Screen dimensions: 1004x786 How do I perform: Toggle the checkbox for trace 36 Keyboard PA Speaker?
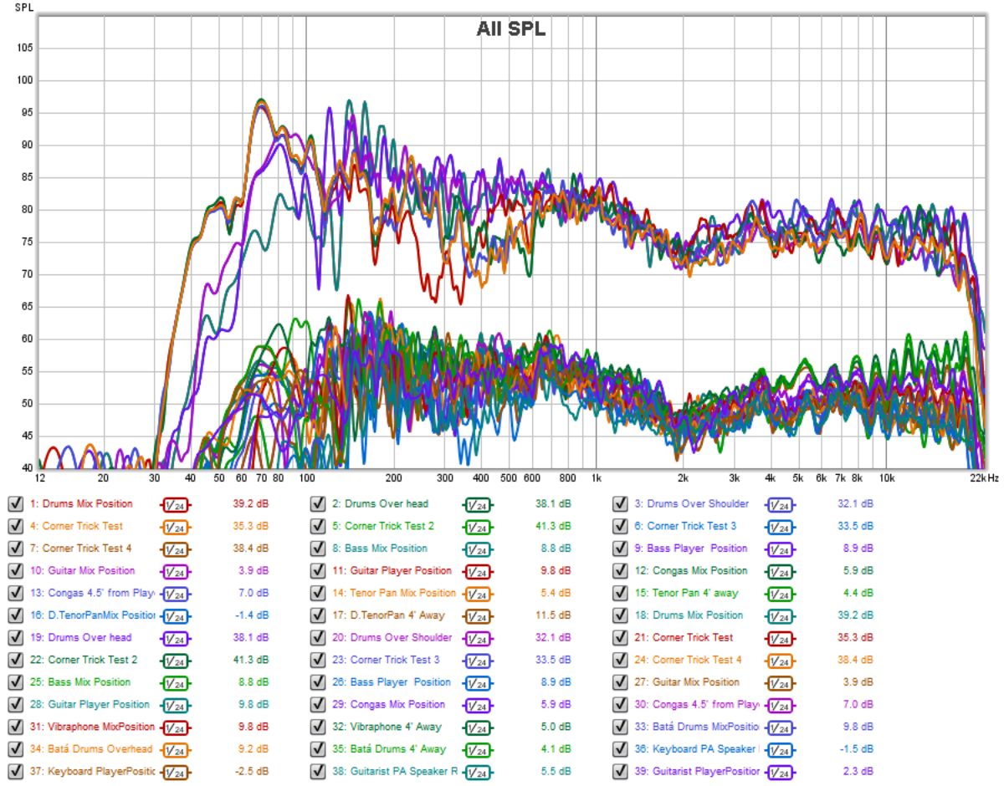[x=620, y=750]
